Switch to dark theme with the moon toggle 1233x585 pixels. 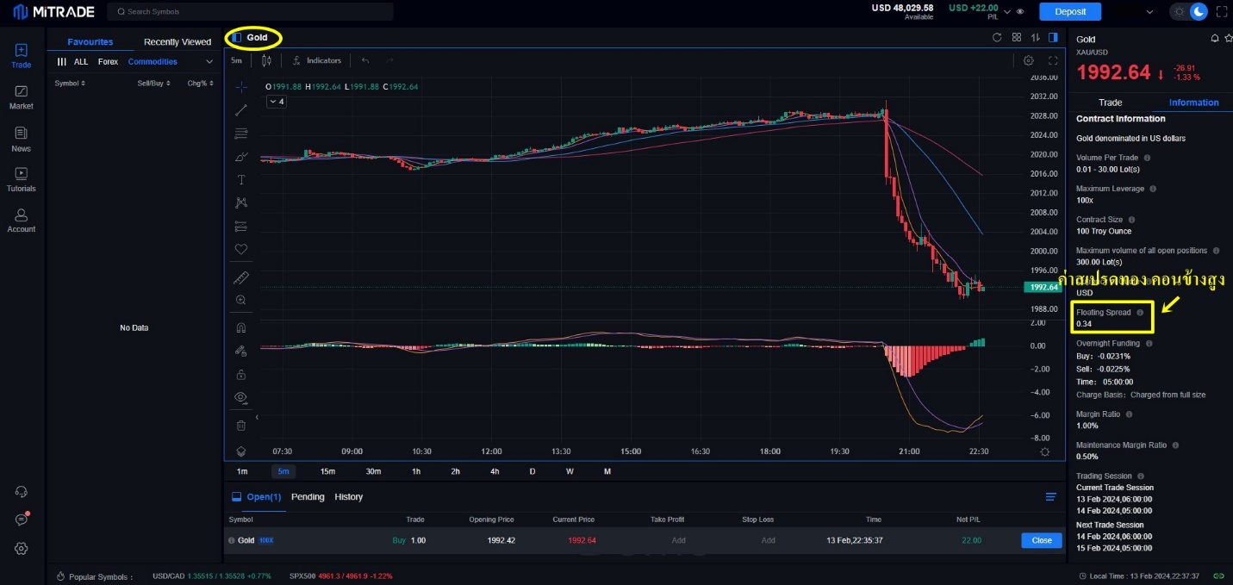(1199, 11)
